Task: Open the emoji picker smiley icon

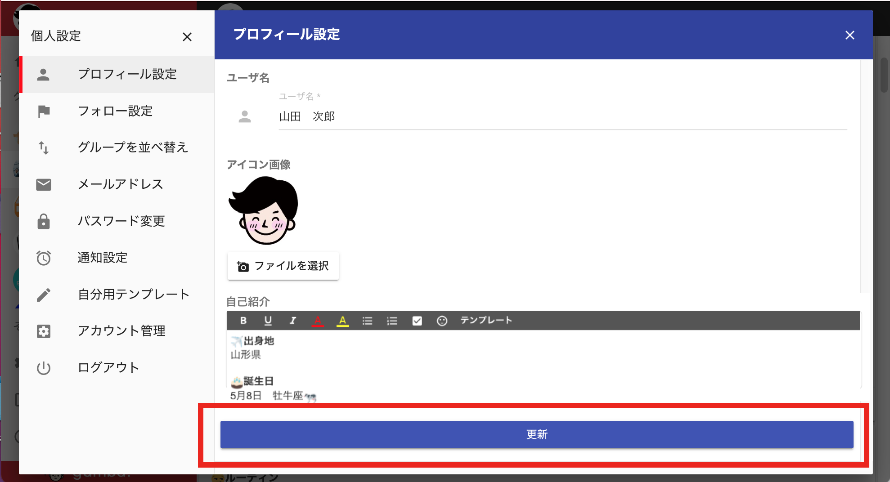Action: click(x=442, y=321)
